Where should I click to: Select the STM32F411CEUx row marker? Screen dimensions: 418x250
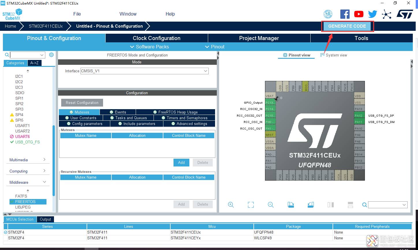tap(5, 232)
